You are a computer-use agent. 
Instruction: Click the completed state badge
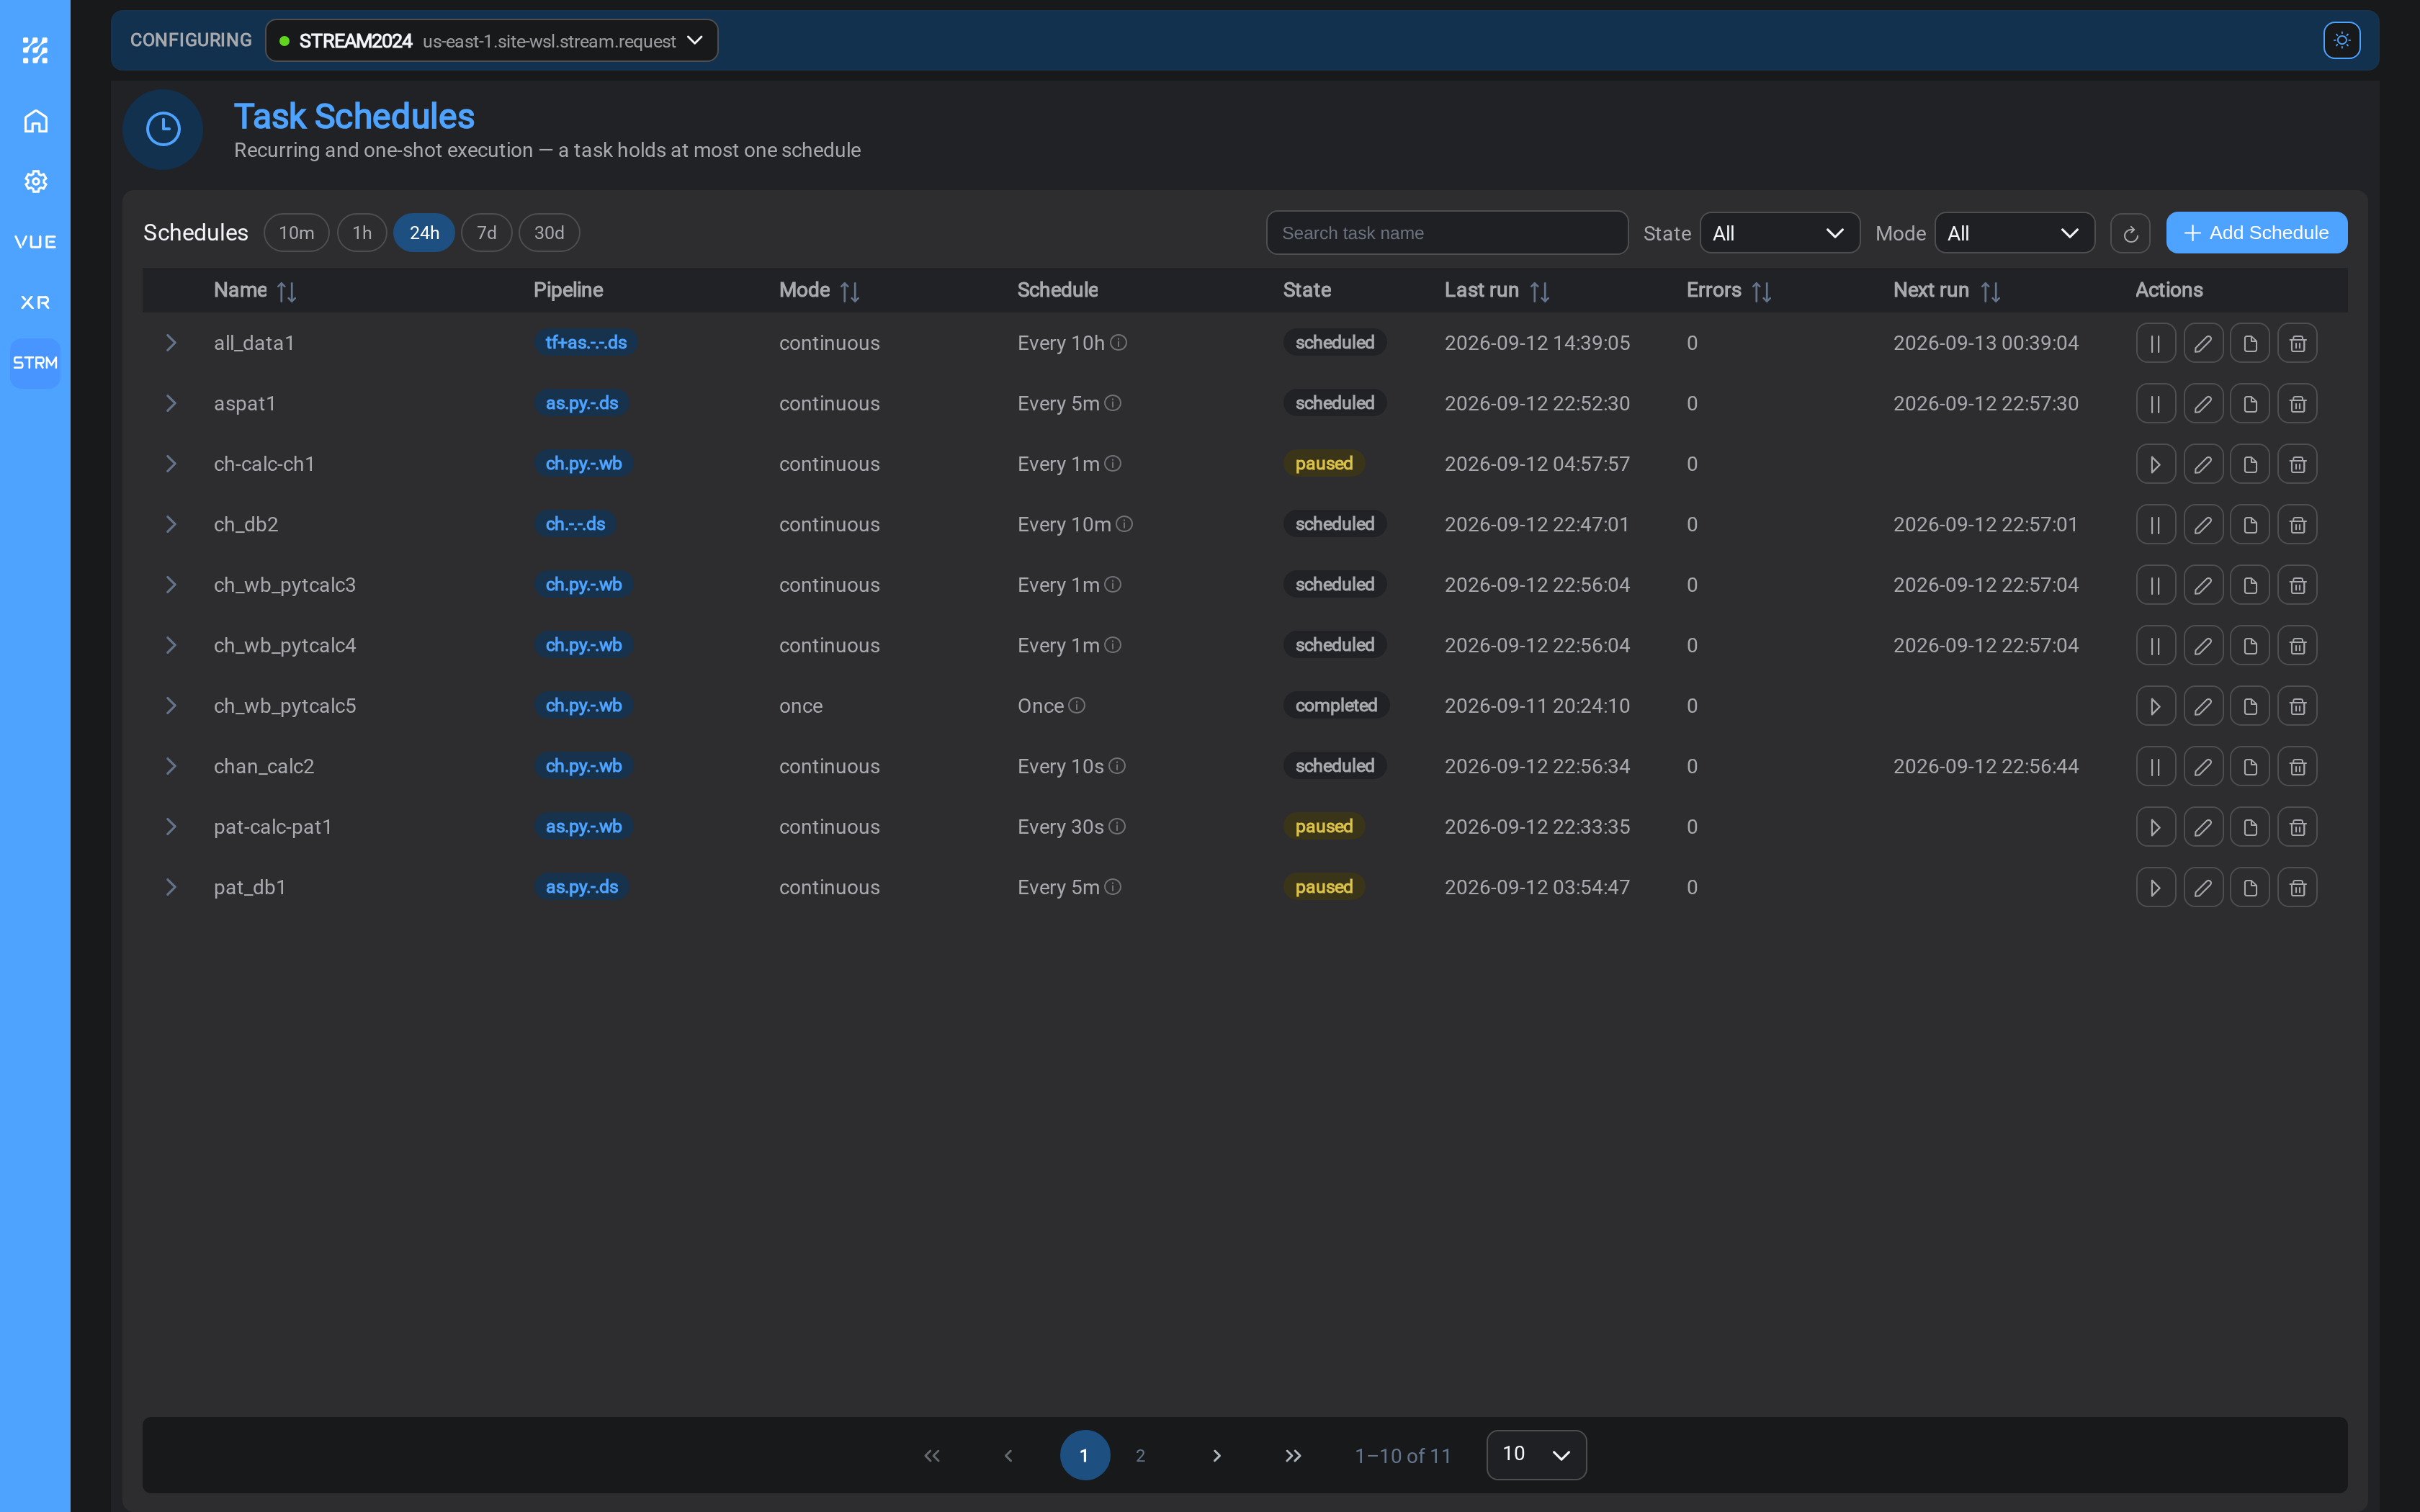click(x=1336, y=705)
